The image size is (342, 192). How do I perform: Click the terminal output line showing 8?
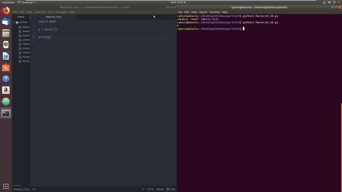[x=178, y=26]
